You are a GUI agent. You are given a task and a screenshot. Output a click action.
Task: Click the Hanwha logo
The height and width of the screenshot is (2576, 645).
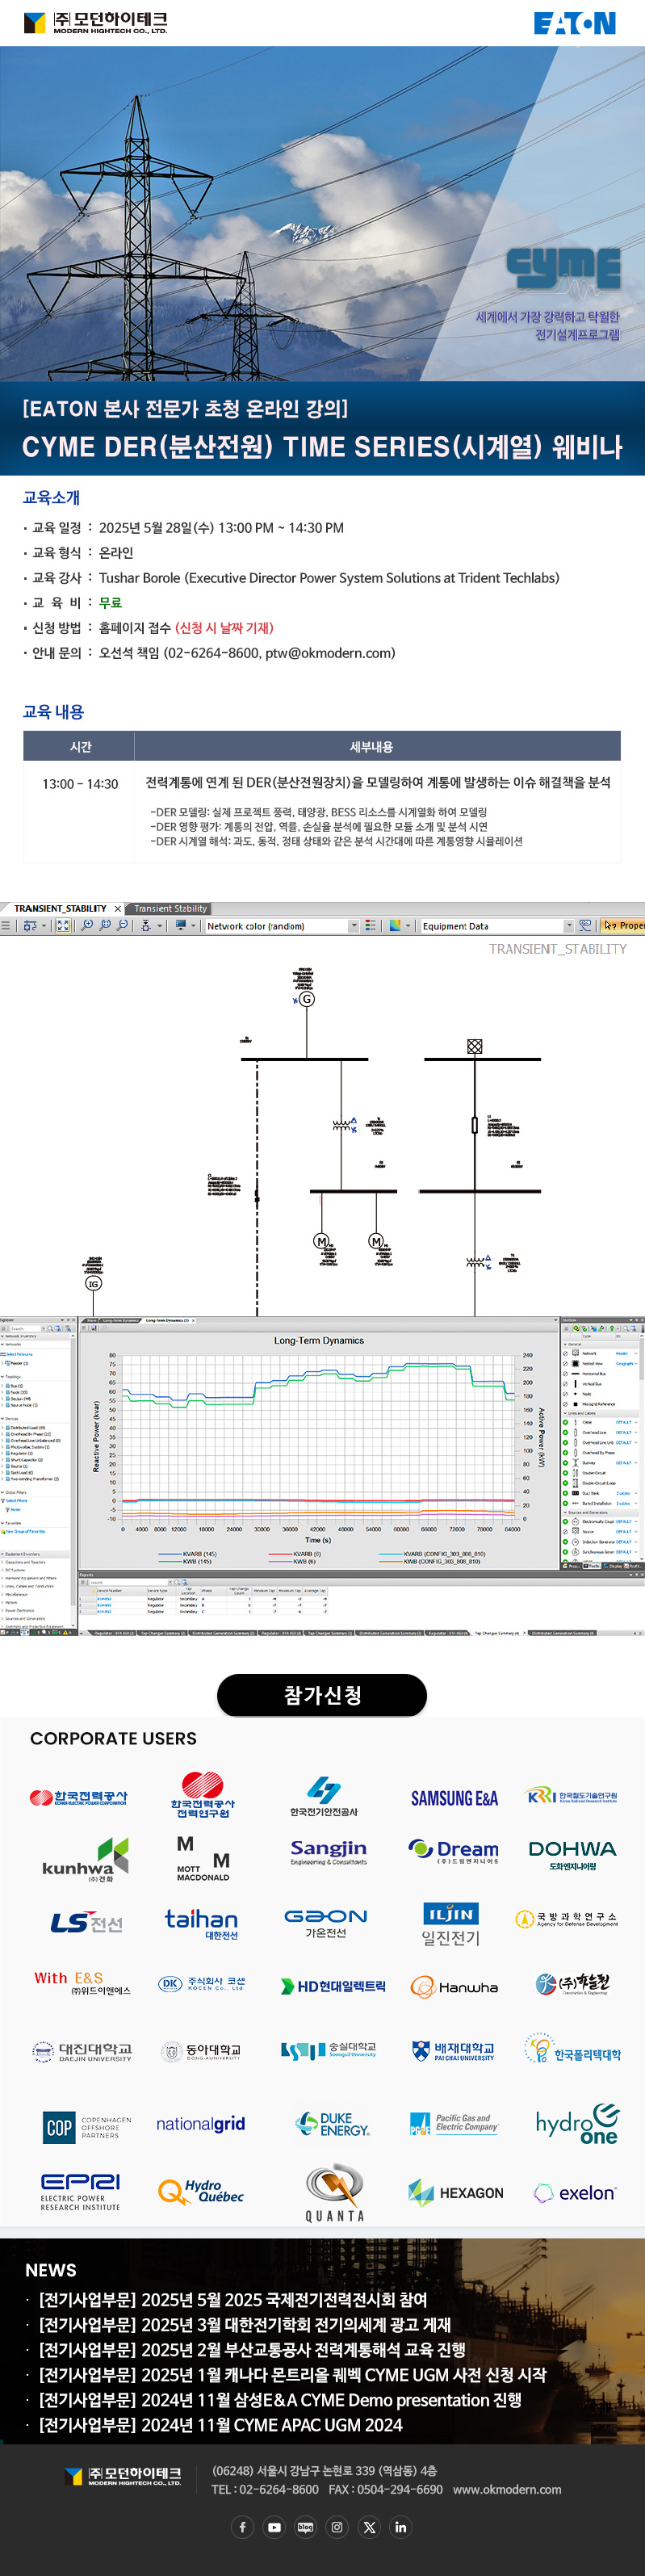coord(454,1988)
